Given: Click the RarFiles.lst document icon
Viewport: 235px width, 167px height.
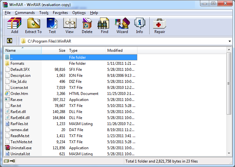Looking at the screenshot, I should tap(7, 124).
